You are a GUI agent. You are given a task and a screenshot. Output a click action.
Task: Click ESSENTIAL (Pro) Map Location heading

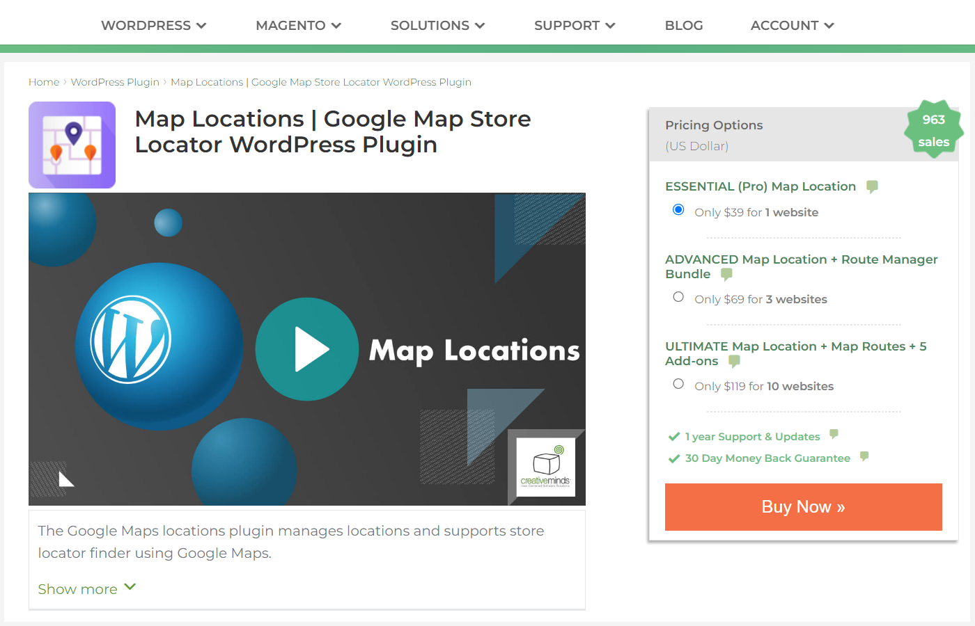[760, 186]
